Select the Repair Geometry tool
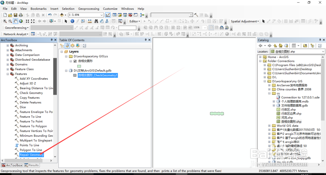This screenshot has width=326, height=175. tap(32, 155)
